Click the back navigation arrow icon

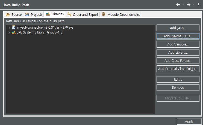(x=178, y=5)
